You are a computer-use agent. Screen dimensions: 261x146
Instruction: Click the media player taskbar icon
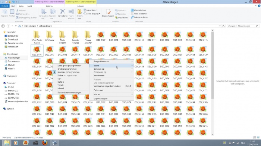coord(16,143)
